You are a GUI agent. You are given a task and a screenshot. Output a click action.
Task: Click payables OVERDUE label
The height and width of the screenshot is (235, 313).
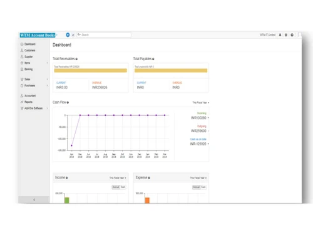click(x=177, y=83)
